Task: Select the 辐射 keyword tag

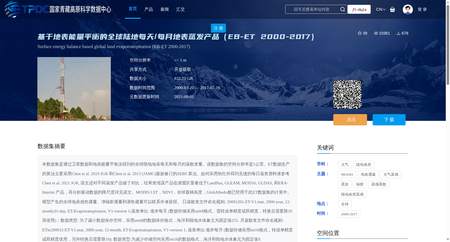Action: coord(360,184)
